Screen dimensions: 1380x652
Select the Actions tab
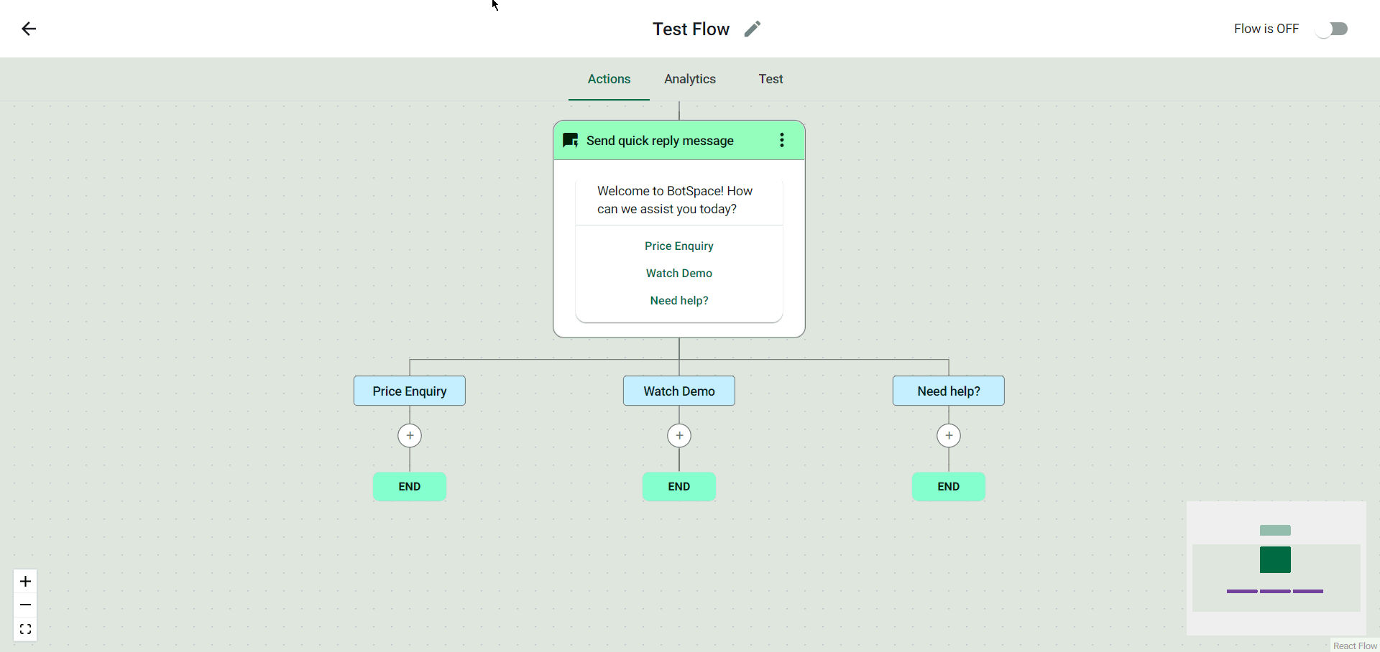609,79
